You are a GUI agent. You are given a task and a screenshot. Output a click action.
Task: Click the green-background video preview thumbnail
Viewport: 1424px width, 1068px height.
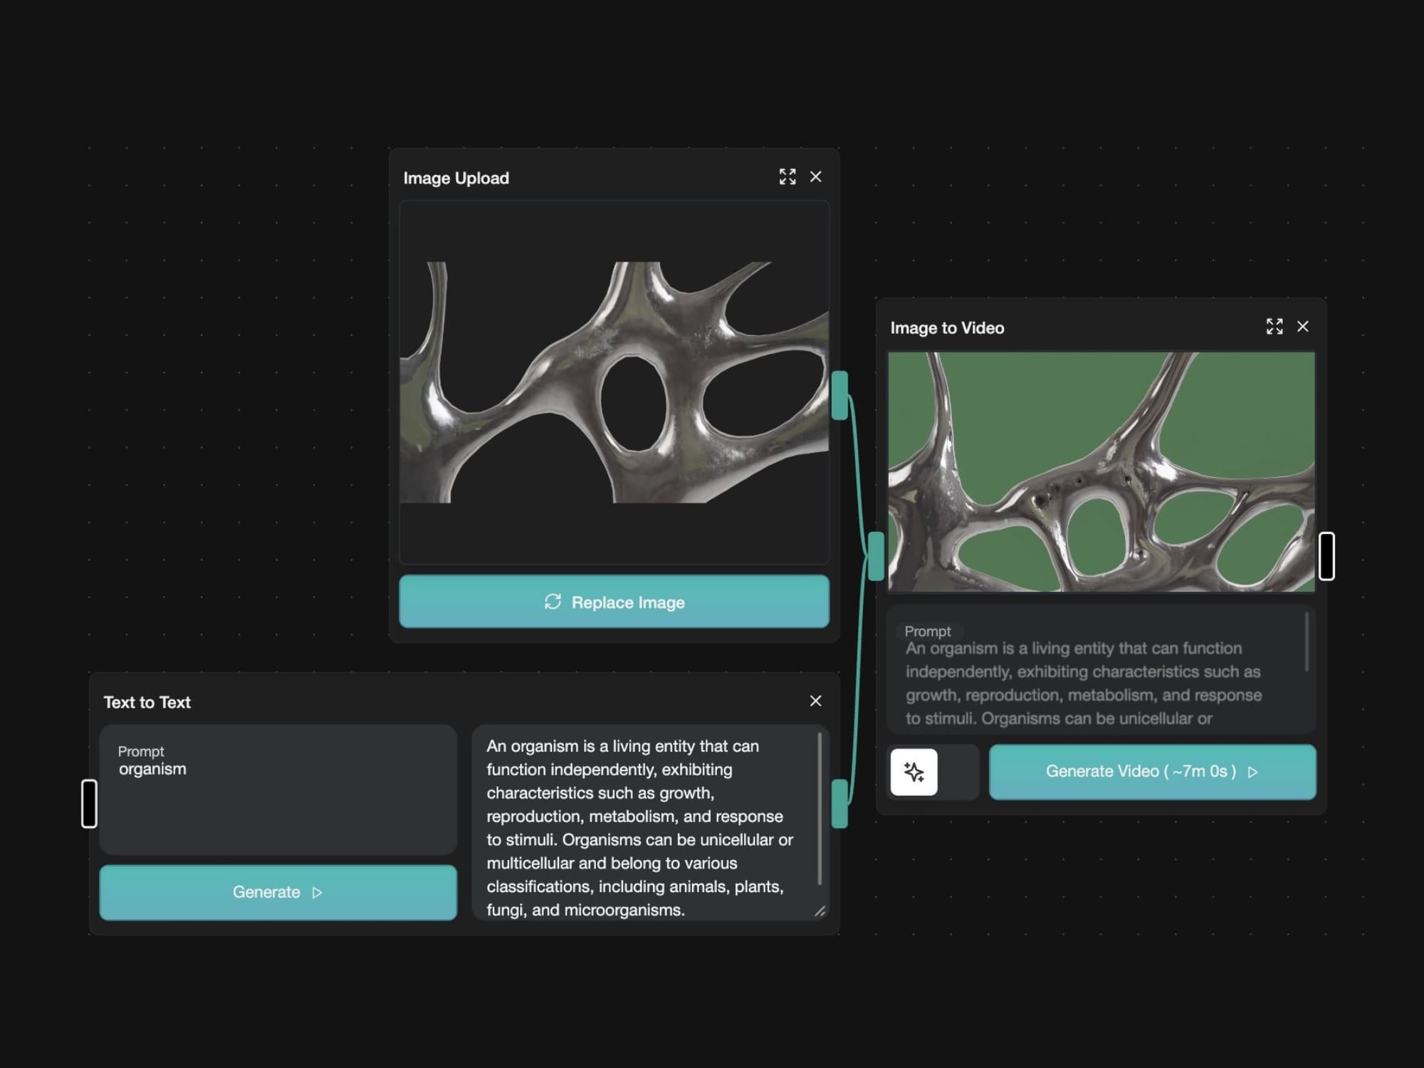[x=1101, y=471]
